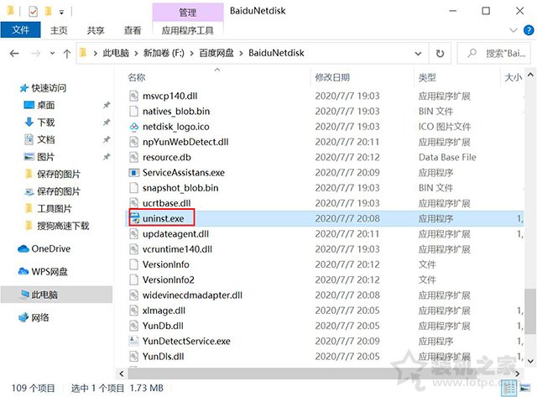The image size is (537, 397).
Task: Select the vcruntime140.dll file
Action: (x=177, y=249)
